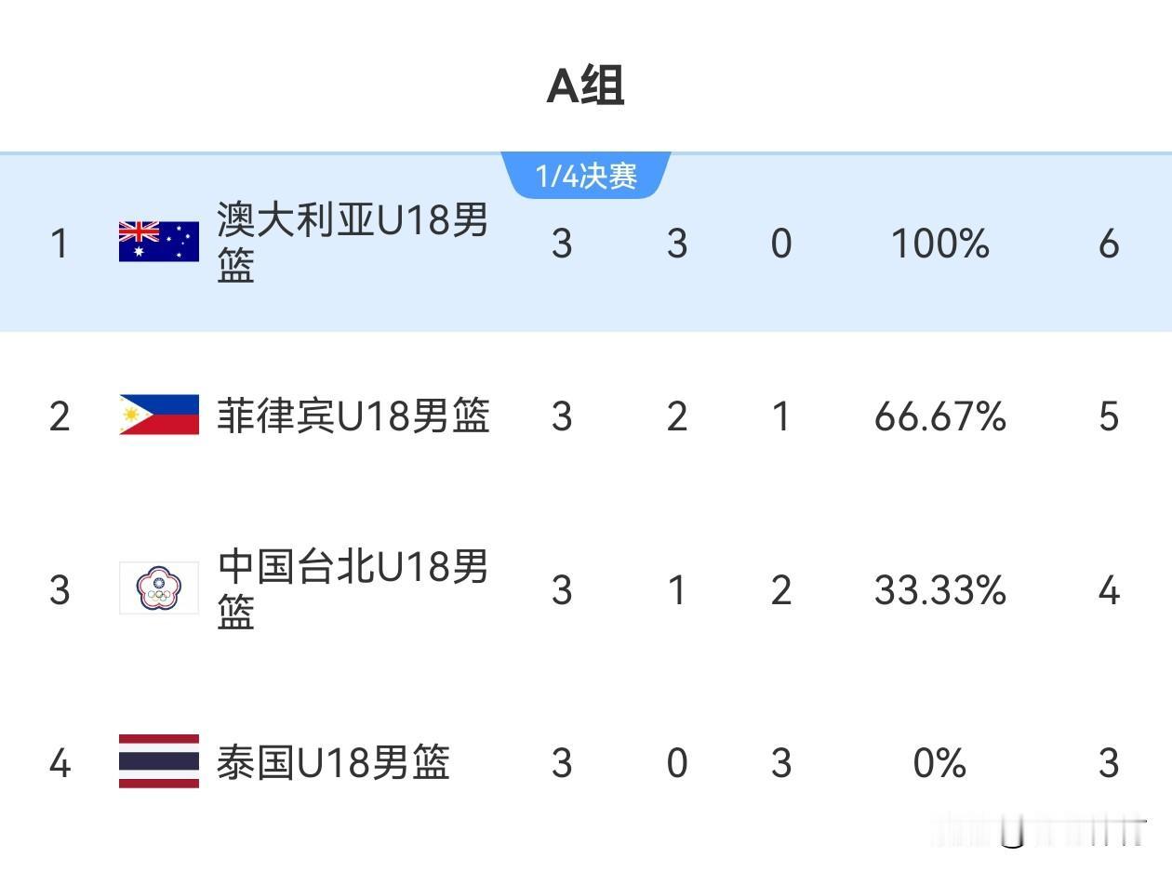The height and width of the screenshot is (871, 1172).
Task: Click the Chinese Taipei emblem icon
Action: 159,588
